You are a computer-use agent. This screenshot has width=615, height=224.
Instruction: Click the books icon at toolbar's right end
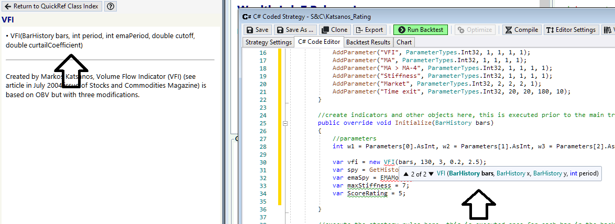coord(608,30)
